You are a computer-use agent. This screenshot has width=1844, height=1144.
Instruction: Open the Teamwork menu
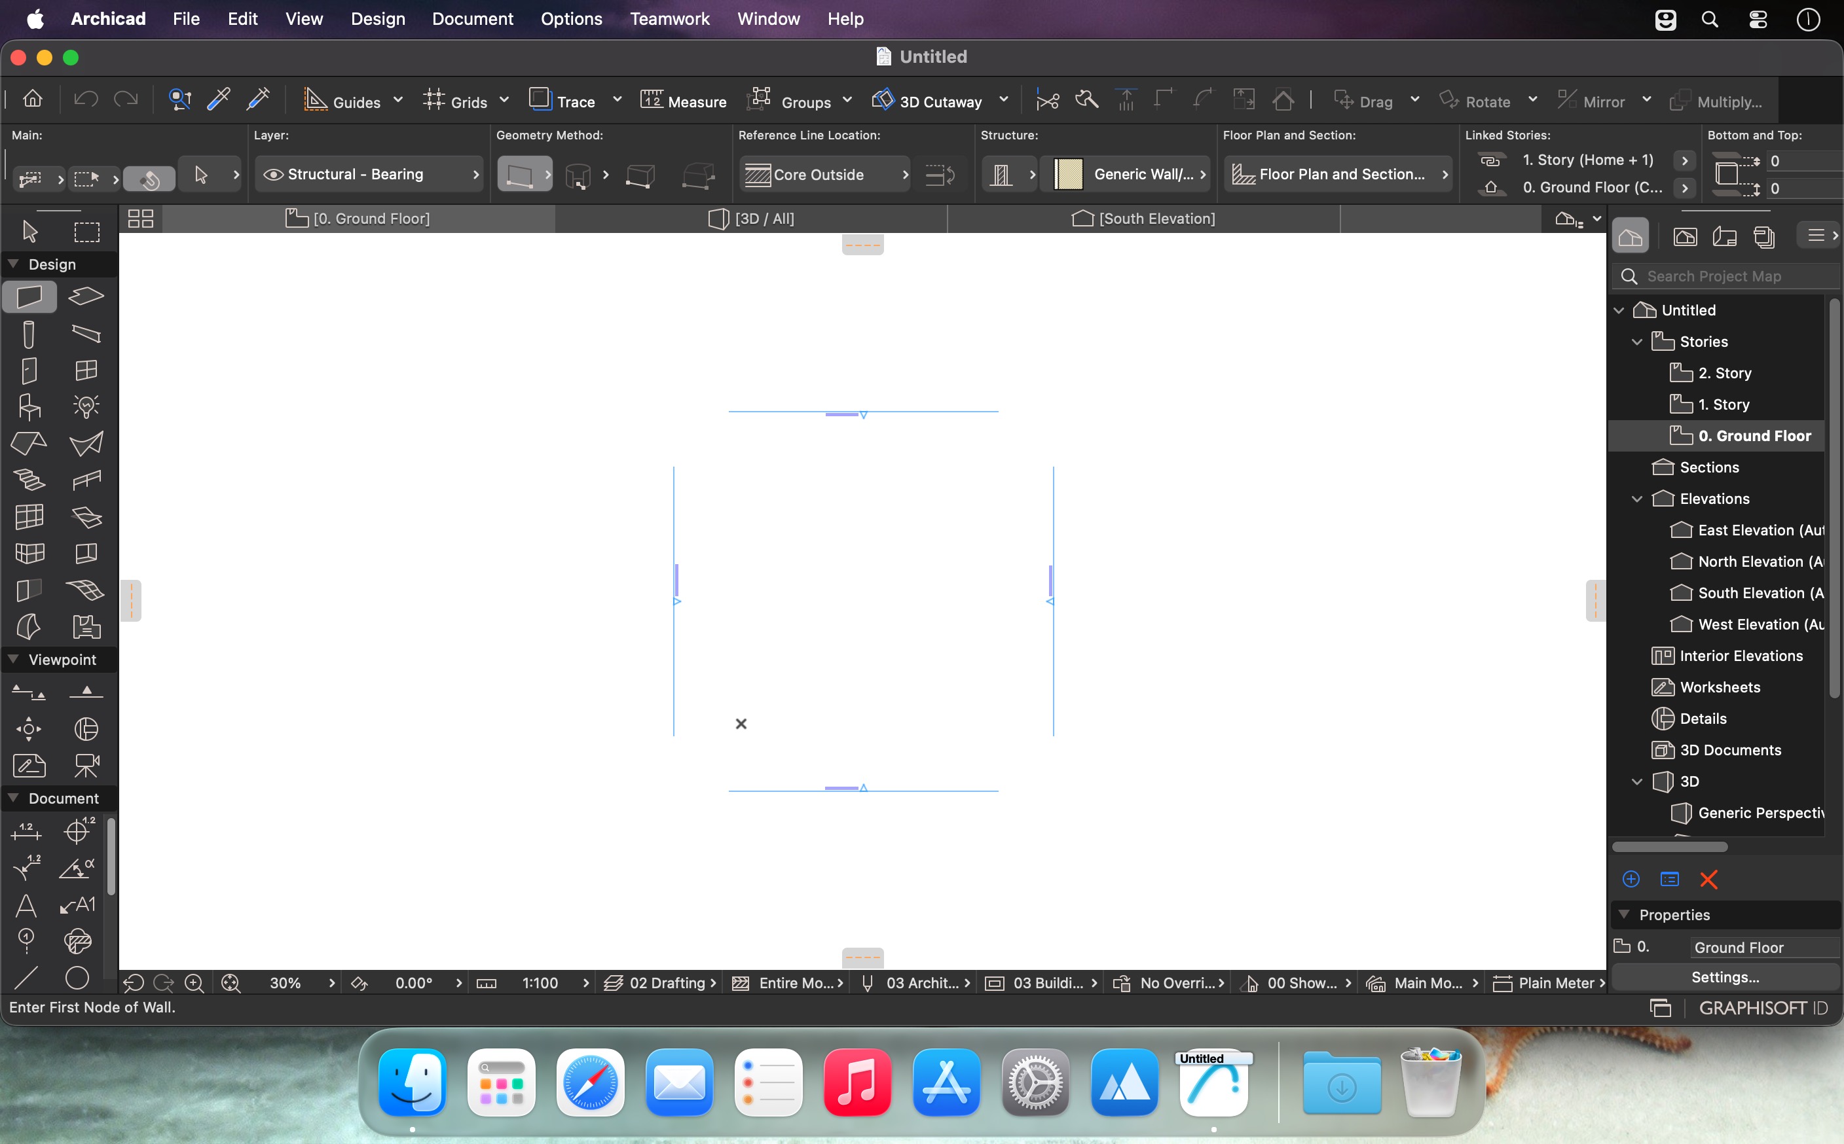coord(670,19)
